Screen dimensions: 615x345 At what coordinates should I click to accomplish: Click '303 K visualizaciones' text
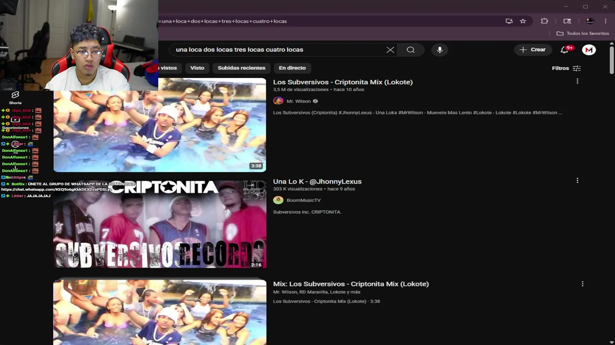click(297, 189)
